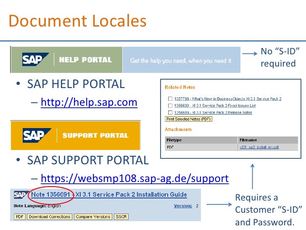Open the XI 3.1 Service Pack 2 Release Notes
The width and height of the screenshot is (306, 230).
pos(213,112)
